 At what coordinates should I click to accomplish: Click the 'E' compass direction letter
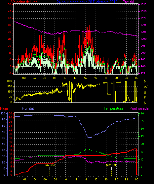click(145, 97)
